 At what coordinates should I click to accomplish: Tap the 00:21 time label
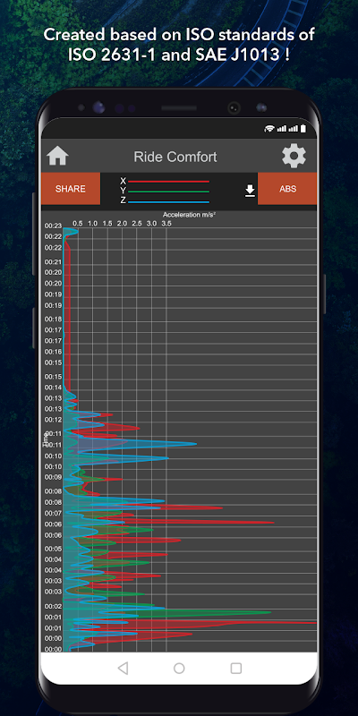pyautogui.click(x=53, y=261)
